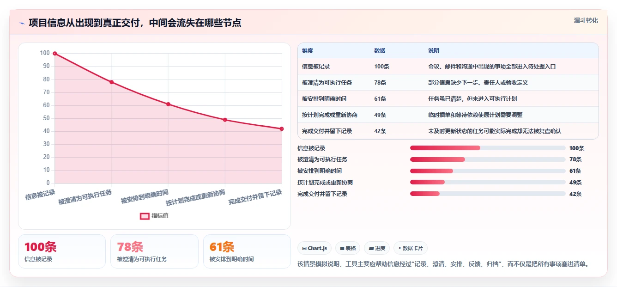The image size is (617, 287).
Task: Click the 漏斗转化 tag in header
Action: pos(586,21)
